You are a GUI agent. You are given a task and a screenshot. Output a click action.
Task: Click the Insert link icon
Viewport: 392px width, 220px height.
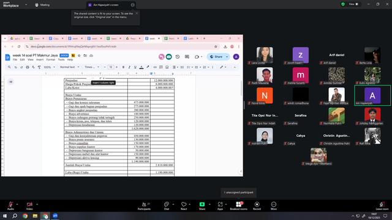155,67
